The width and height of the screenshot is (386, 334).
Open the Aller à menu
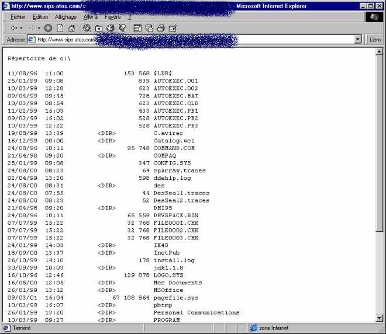[x=91, y=17]
